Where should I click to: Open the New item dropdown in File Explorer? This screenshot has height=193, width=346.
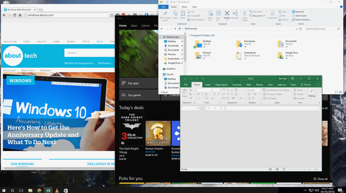point(256,12)
